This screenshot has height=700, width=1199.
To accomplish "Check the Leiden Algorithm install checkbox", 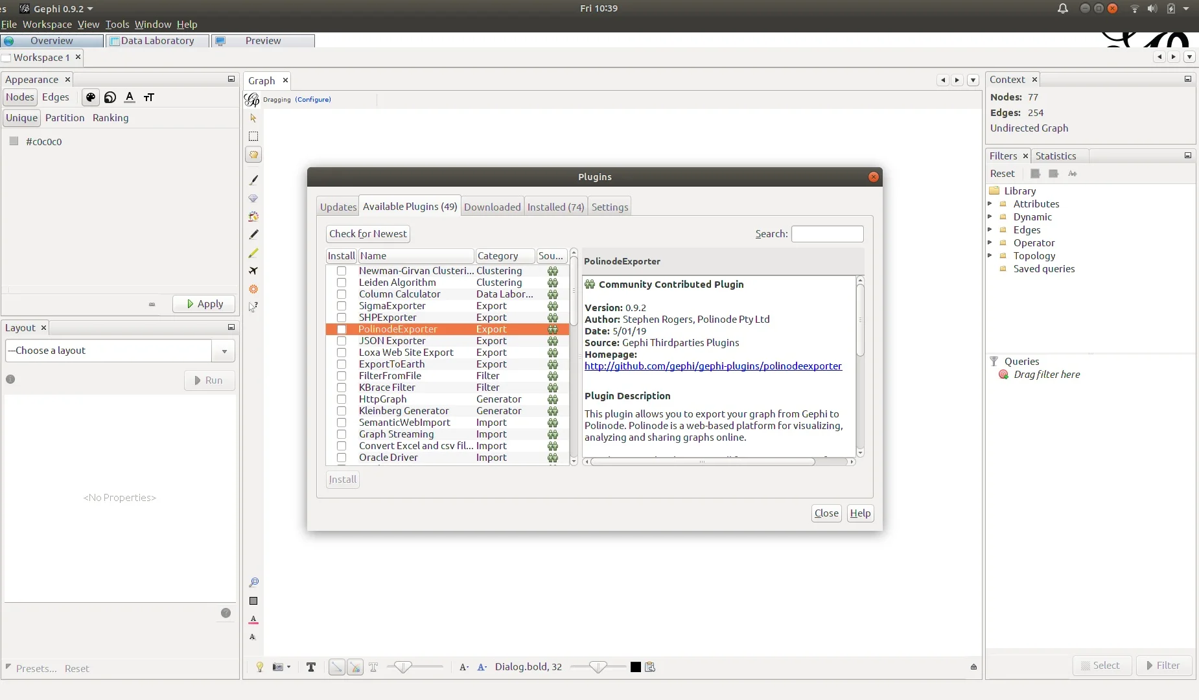I will click(342, 283).
